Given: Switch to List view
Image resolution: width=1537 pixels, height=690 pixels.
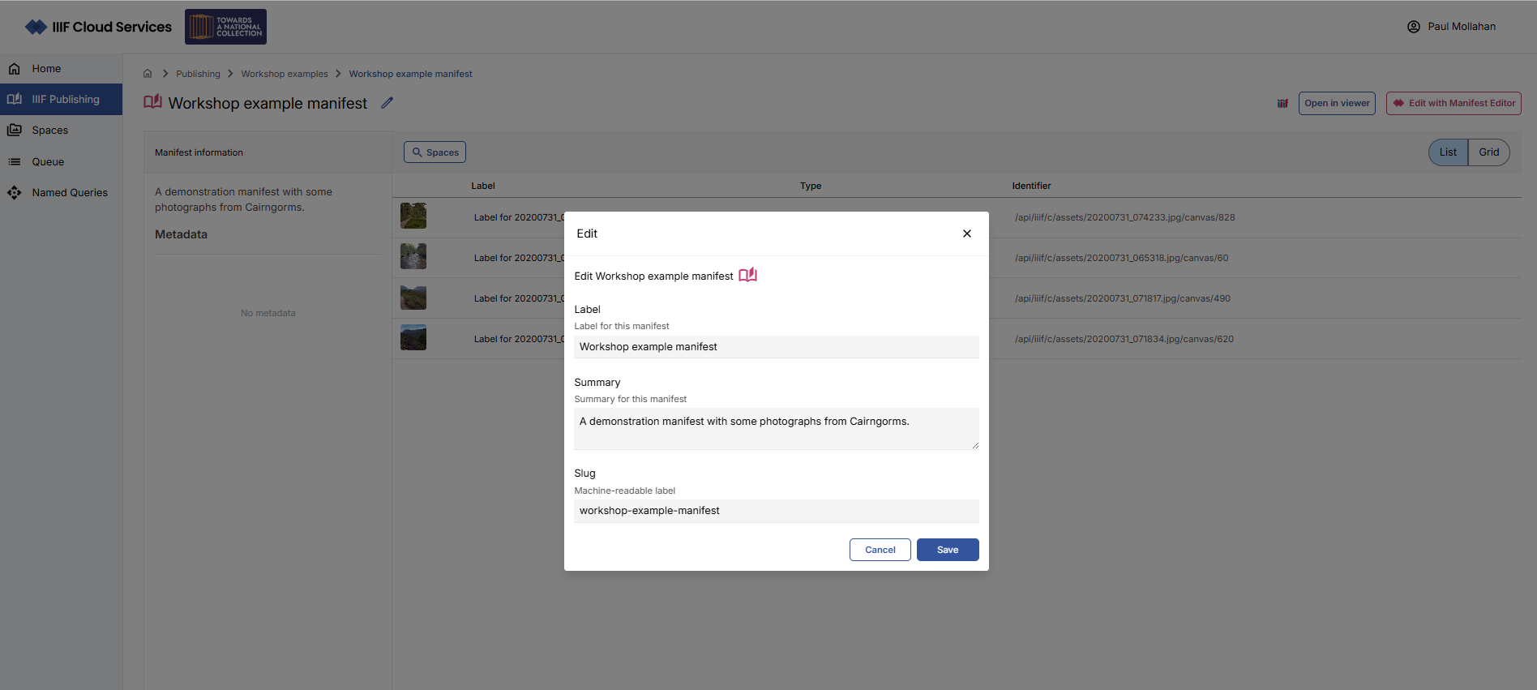Looking at the screenshot, I should click(1448, 152).
